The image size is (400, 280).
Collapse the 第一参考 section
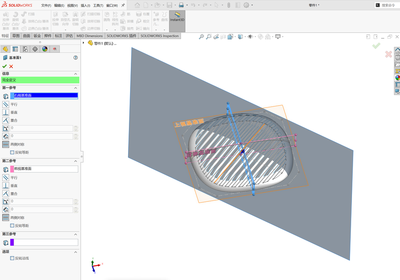coord(75,88)
